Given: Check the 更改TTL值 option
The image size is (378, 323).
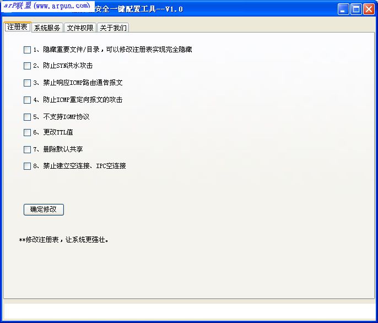Looking at the screenshot, I should click(x=27, y=132).
